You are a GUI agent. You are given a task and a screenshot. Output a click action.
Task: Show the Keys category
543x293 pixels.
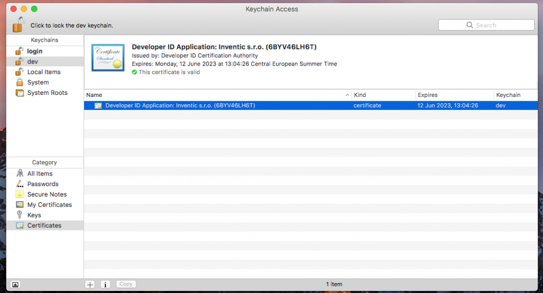[45, 215]
